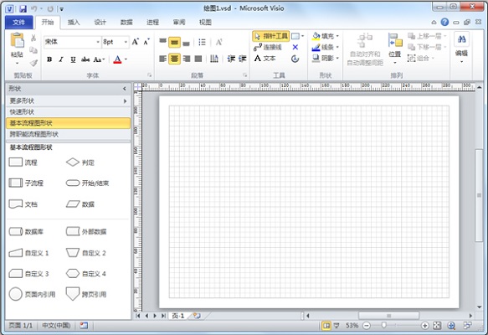The image size is (488, 335).
Task: Click the Decision (判定) diamond shape
Action: [73, 162]
